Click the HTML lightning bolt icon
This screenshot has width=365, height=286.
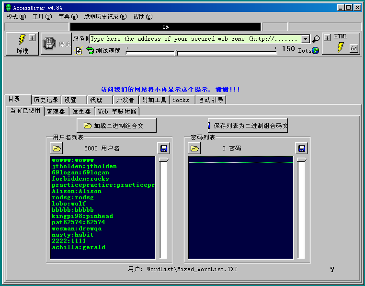coord(340,47)
